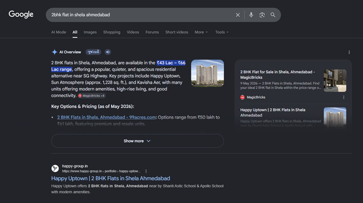The height and width of the screenshot is (203, 363).
Task: Open Google Lens image search icon
Action: pos(262,15)
